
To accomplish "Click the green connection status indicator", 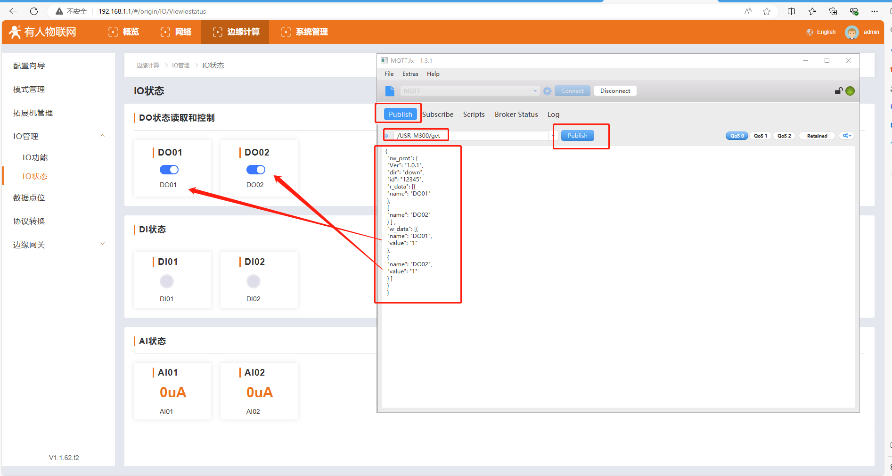I will 850,91.
